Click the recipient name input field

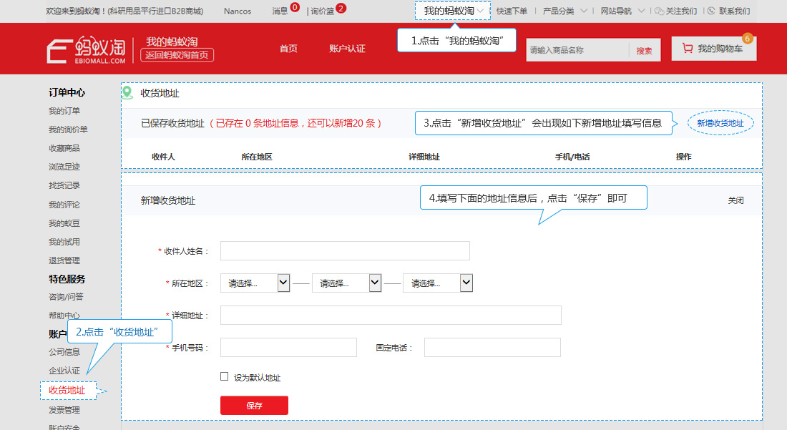[x=345, y=251]
